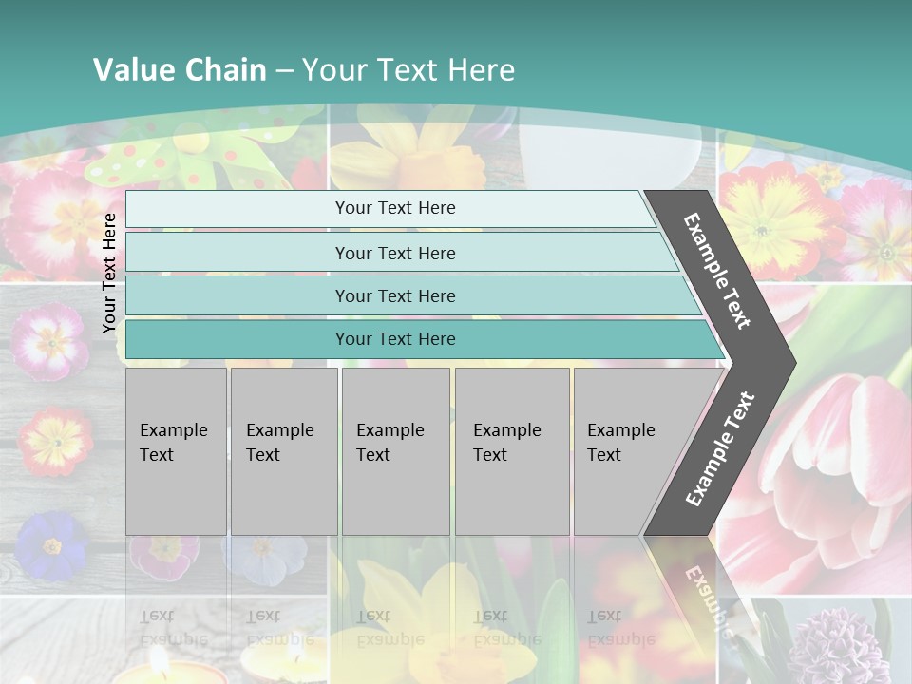Viewport: 912px width, 684px height.
Task: Select the third "Your Text Here" bar from top
Action: (395, 295)
